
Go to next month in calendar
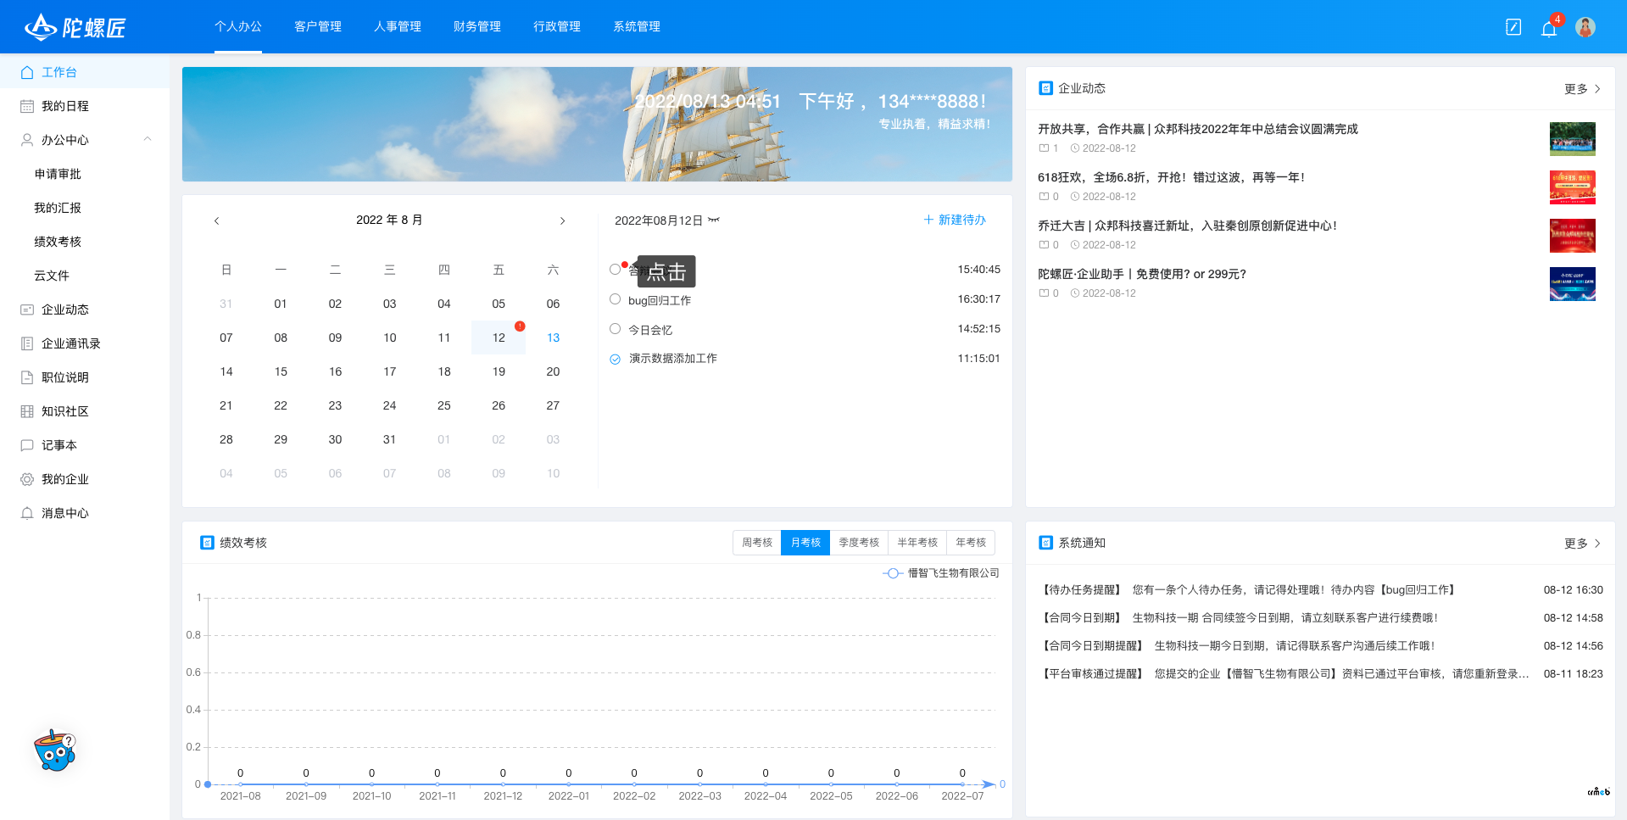tap(562, 220)
